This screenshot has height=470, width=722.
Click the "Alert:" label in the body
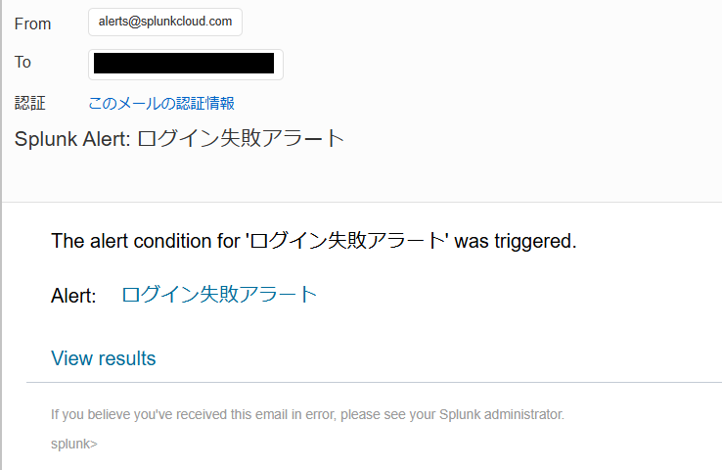point(73,296)
